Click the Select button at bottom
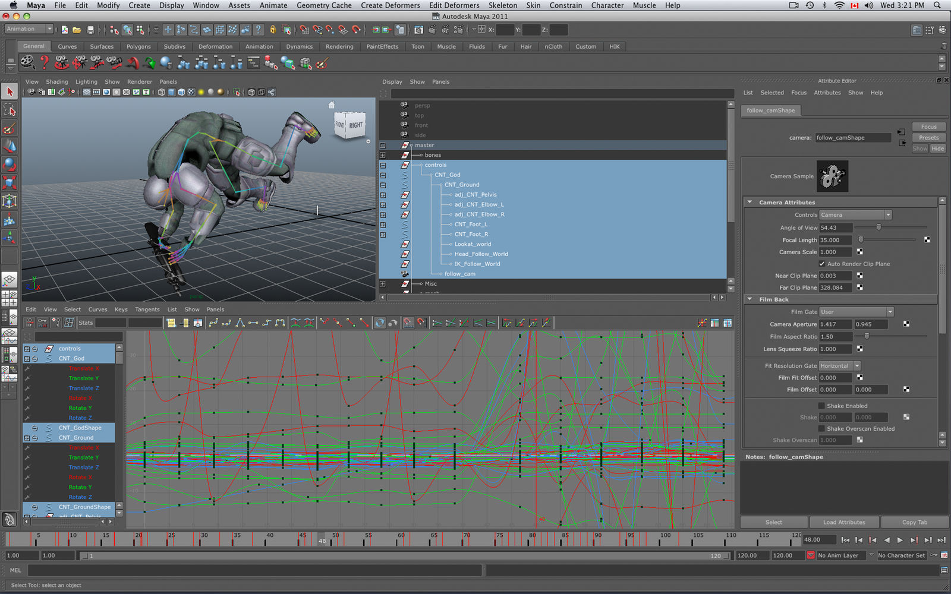Screen dimensions: 951x594 click(774, 522)
